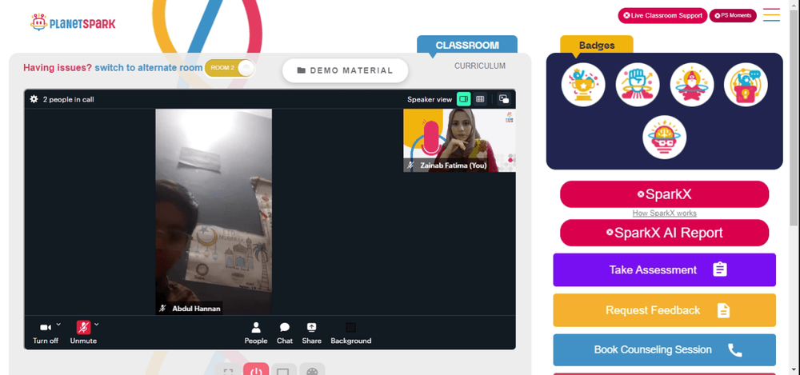Screen dimensions: 800x375
Task: Open PS Moments
Action: (x=733, y=15)
